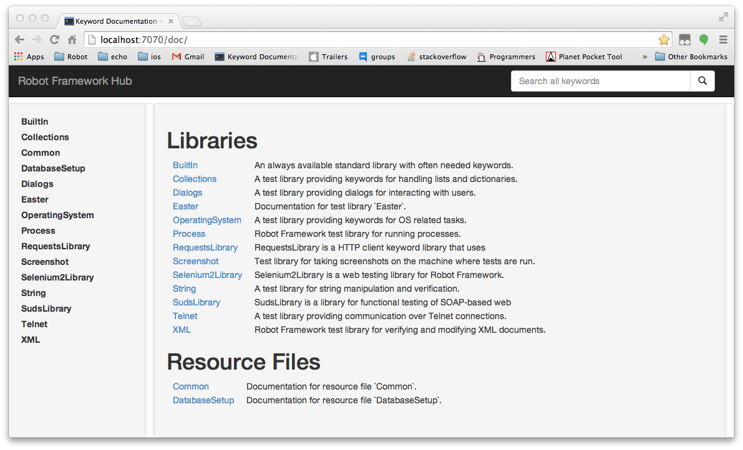Open the Robot bookmarks folder
743x450 pixels.
click(71, 57)
